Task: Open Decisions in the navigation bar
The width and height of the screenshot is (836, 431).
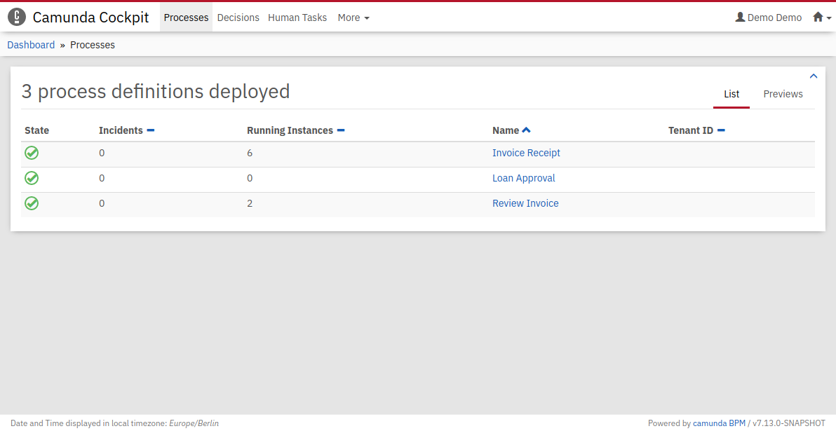Action: click(x=238, y=18)
